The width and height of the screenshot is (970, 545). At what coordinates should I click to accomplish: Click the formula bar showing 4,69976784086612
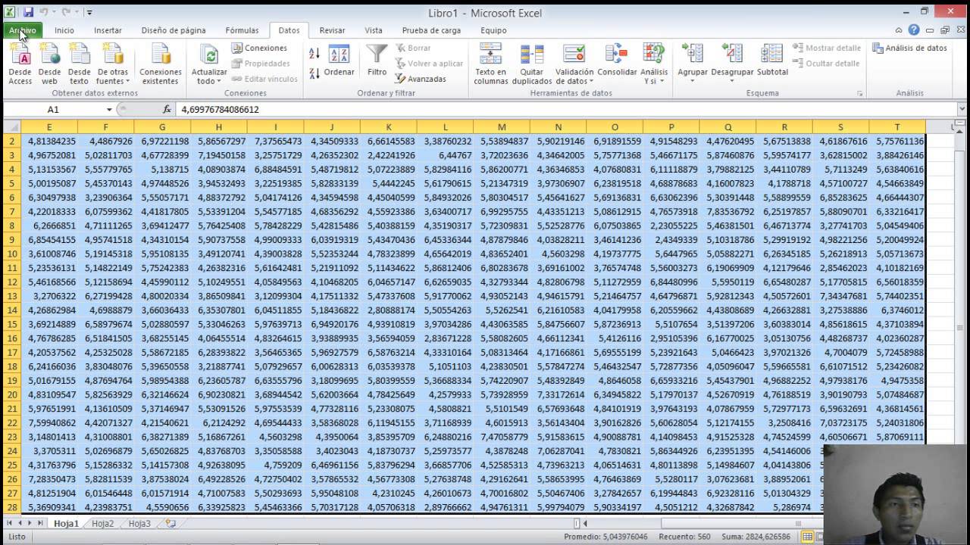(565, 110)
